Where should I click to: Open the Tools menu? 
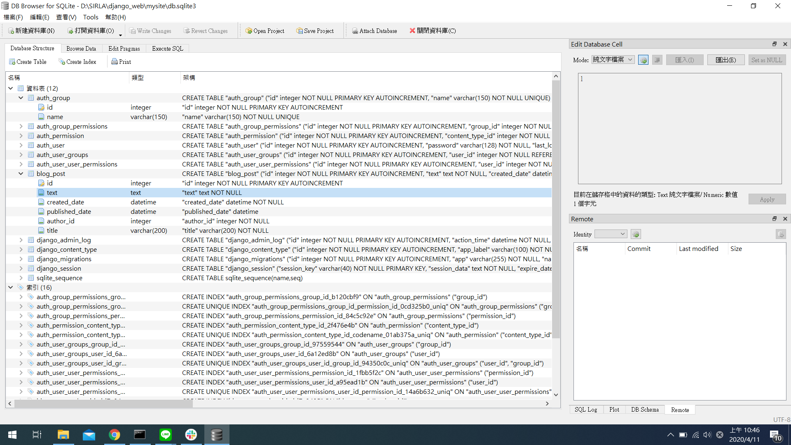point(90,17)
